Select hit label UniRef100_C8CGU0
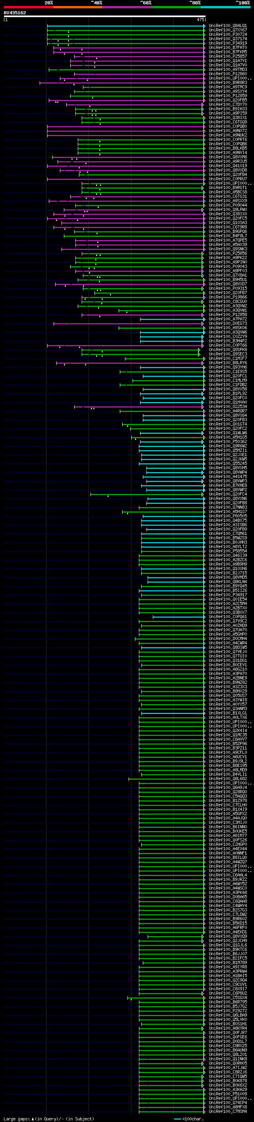Screen dimensions: 254x1122 click(x=227, y=302)
